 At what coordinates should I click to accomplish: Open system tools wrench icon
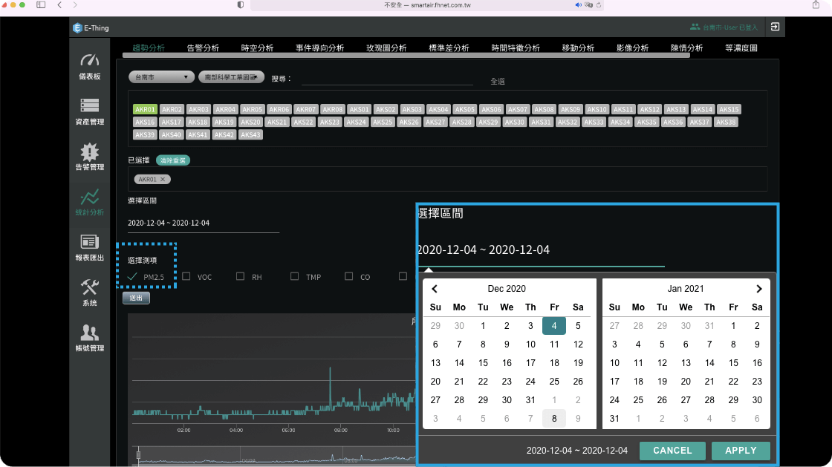89,288
